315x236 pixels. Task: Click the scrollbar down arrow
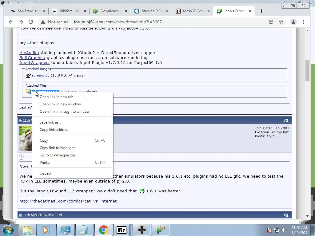pos(307,216)
